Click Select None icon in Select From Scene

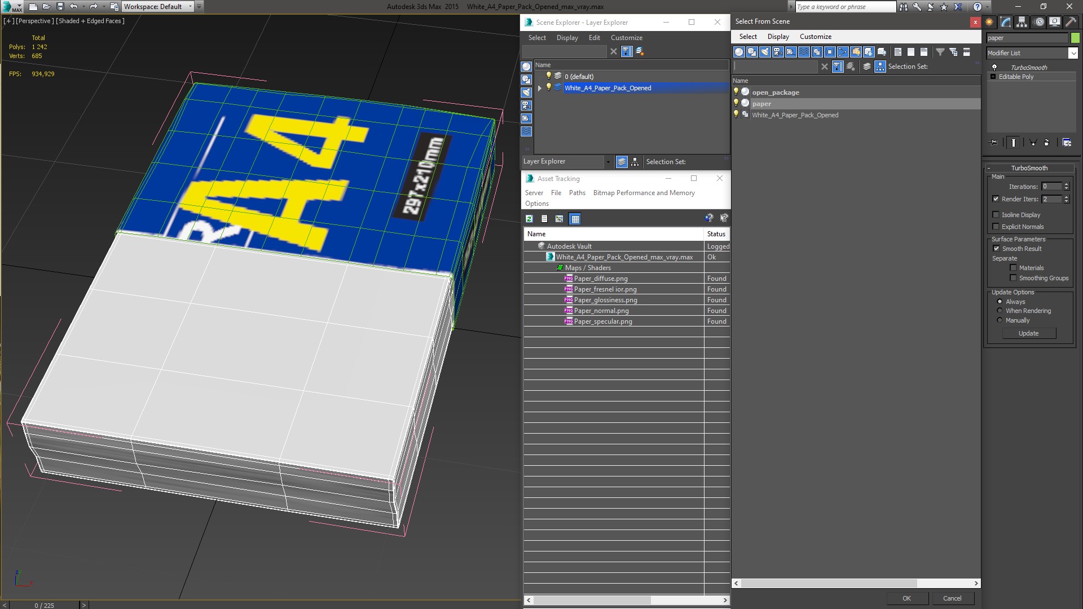[911, 52]
